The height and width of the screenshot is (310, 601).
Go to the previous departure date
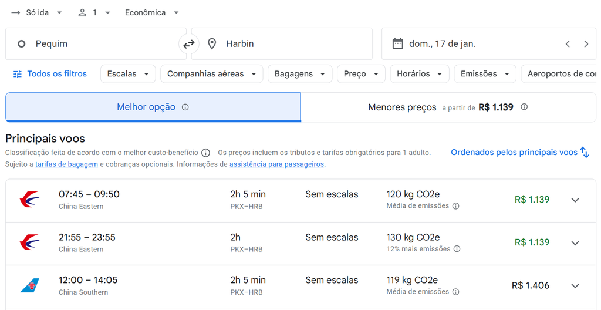coord(568,44)
